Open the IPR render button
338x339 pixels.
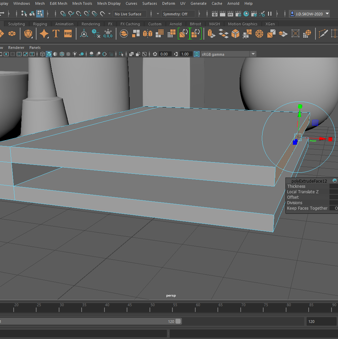(230, 14)
